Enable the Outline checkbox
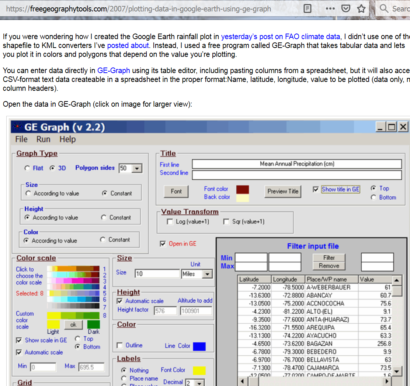The height and width of the screenshot is (386, 410). coord(119,345)
